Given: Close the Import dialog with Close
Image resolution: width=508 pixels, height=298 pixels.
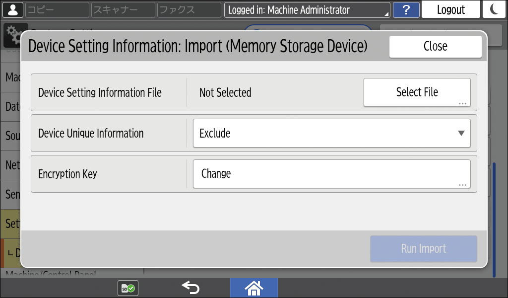Looking at the screenshot, I should (435, 46).
